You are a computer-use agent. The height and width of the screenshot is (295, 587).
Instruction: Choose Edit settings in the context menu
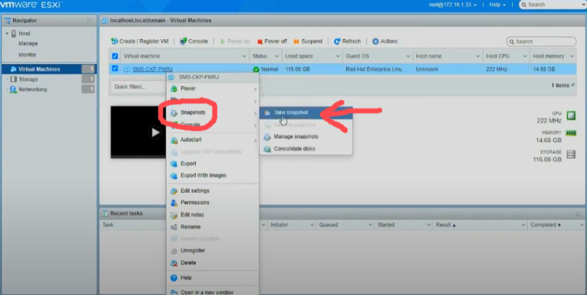coord(213,191)
